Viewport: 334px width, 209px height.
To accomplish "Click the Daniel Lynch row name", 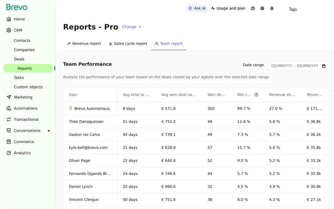I will (x=81, y=187).
